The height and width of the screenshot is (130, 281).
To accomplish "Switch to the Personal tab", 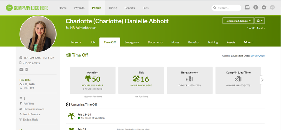I will pos(76,42).
